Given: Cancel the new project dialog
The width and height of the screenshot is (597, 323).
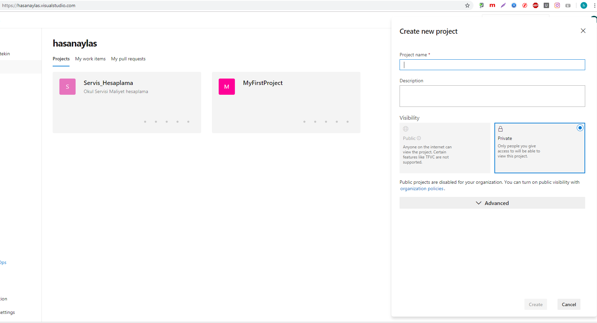Looking at the screenshot, I should tap(569, 304).
